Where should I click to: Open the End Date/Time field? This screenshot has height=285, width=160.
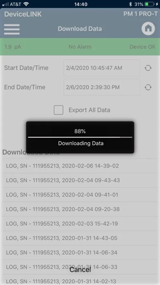click(x=102, y=87)
